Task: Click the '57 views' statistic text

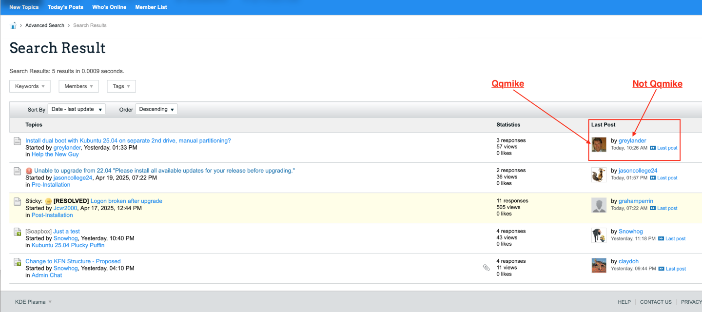Action: coord(507,147)
